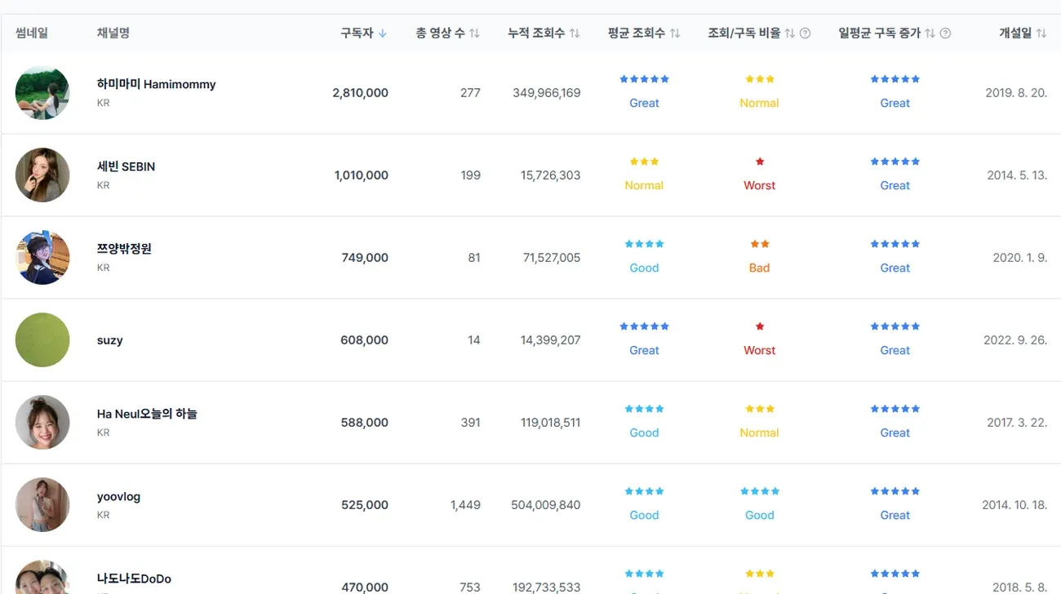This screenshot has height=594, width=1061.
Task: Open the green suzy channel thumbnail
Action: [x=42, y=339]
